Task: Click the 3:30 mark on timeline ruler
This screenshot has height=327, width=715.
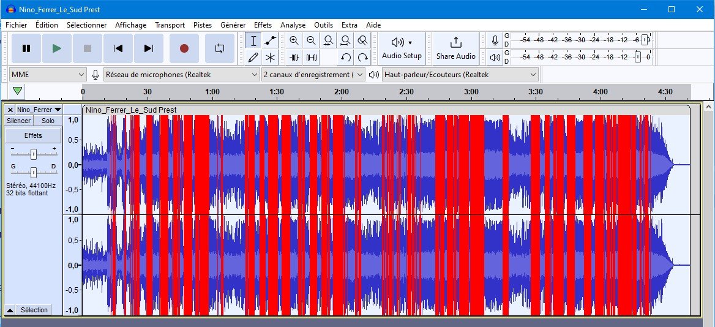Action: tap(536, 91)
